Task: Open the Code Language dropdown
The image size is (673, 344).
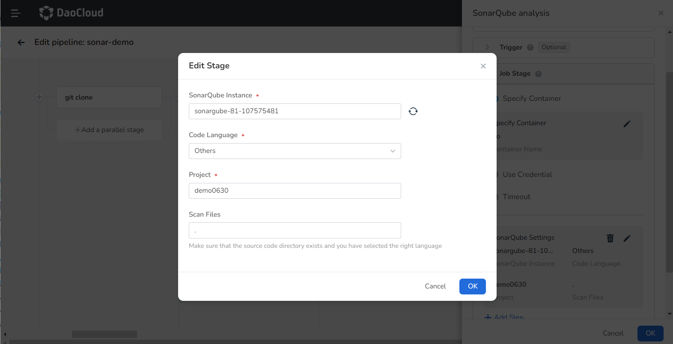Action: (x=295, y=151)
